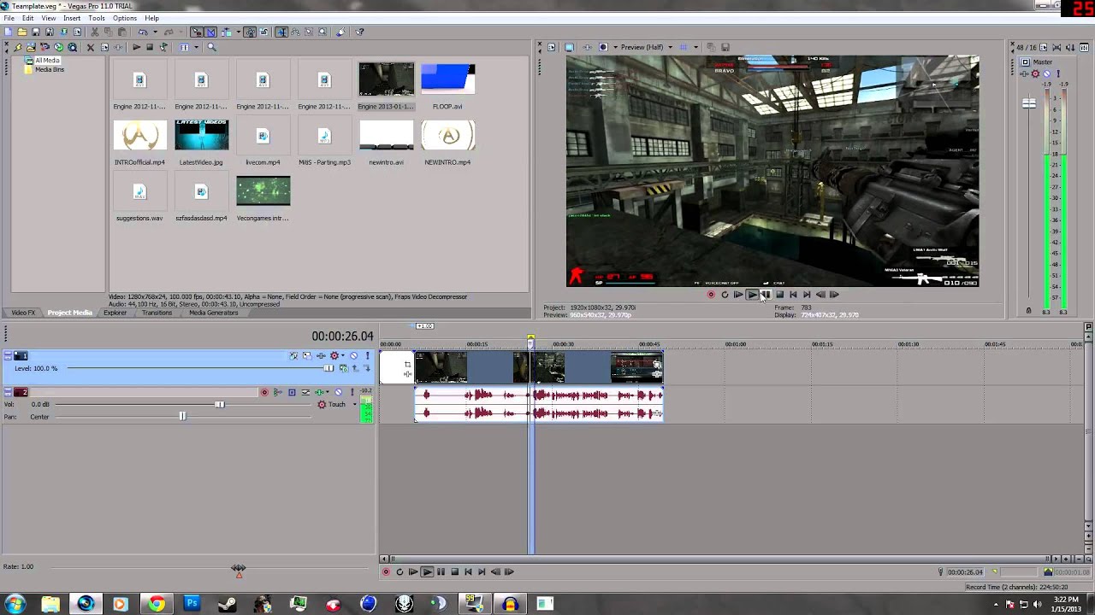Open Touch automation mode dropdown

pos(355,404)
